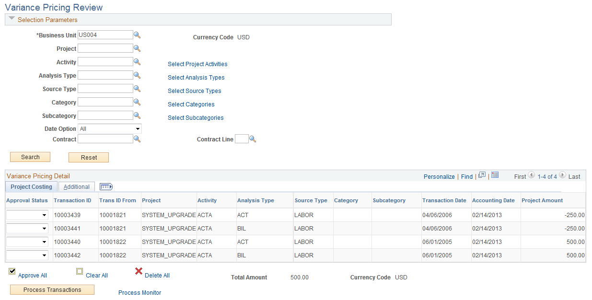The image size is (592, 300).
Task: Open the Process Monitor link
Action: [139, 292]
